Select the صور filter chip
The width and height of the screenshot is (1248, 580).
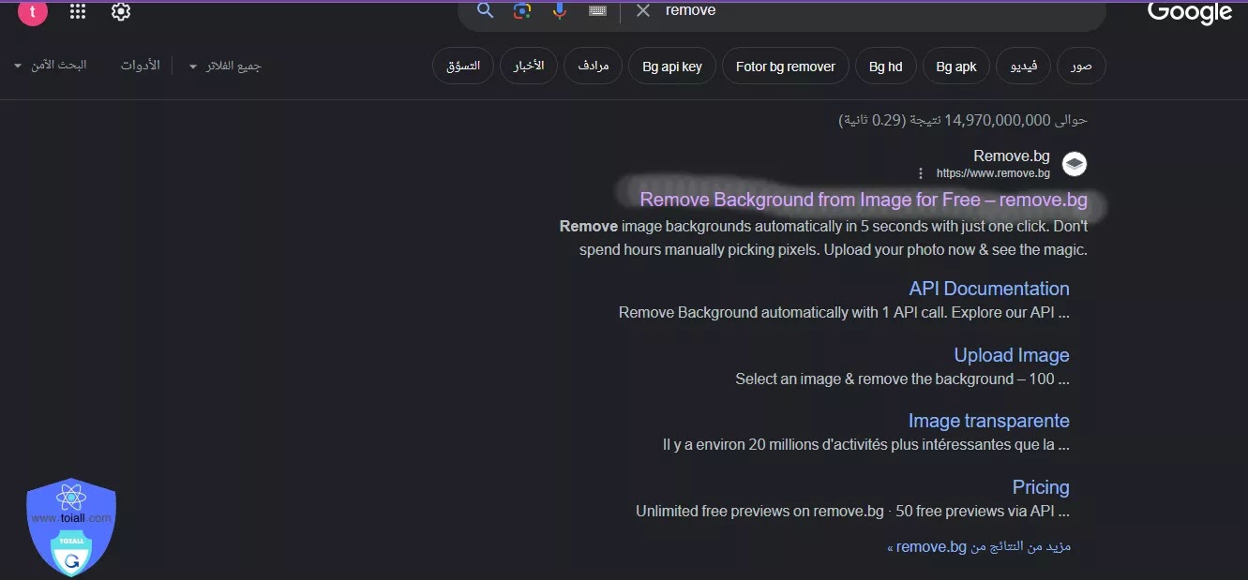tap(1081, 67)
